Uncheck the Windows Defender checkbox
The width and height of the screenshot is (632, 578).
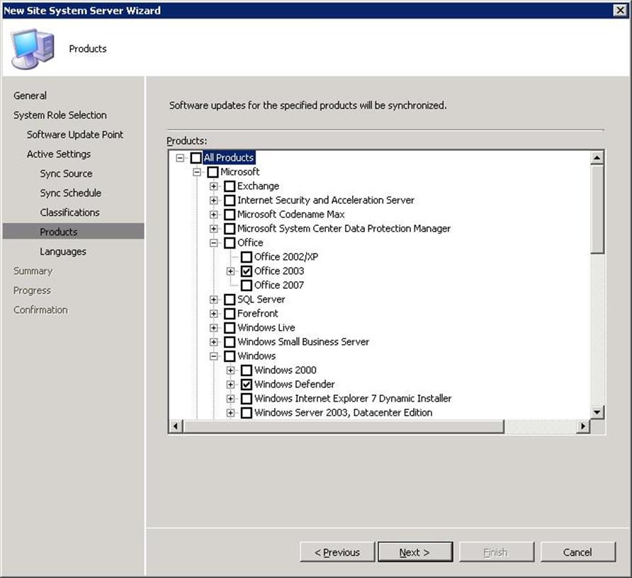click(247, 385)
